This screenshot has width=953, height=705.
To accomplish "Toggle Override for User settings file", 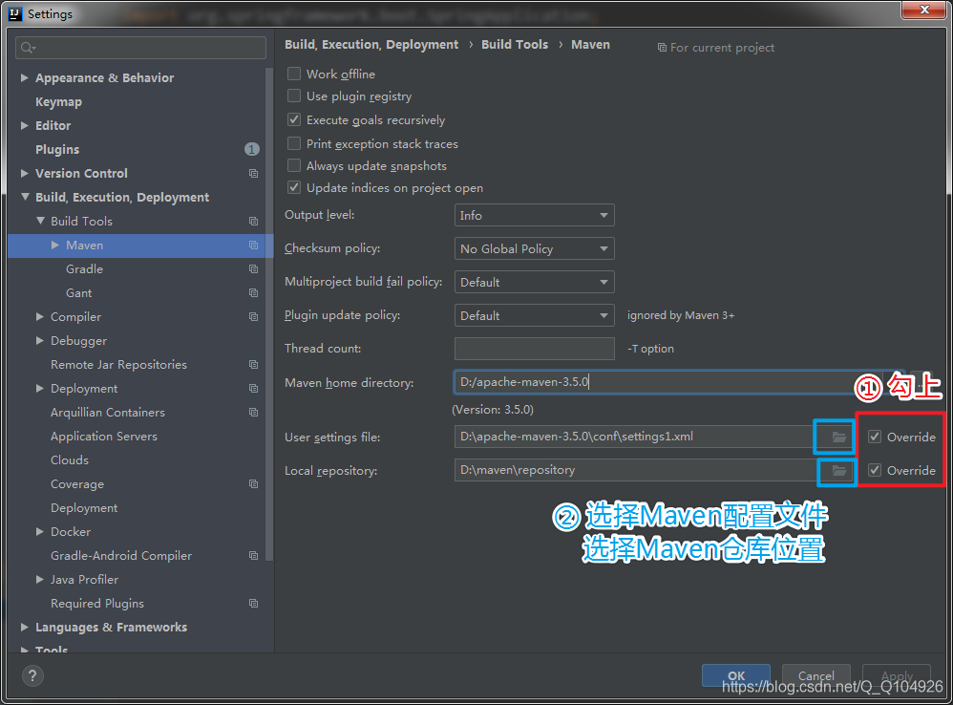I will point(875,437).
